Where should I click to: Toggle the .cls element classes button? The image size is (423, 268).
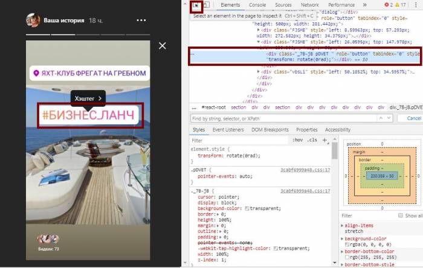coord(312,140)
